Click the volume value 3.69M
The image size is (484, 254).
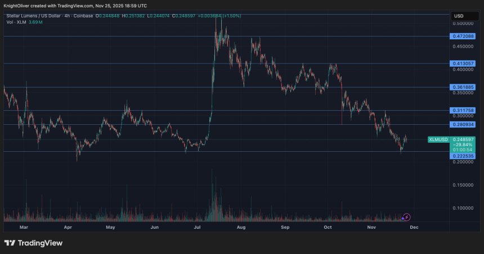[34, 21]
